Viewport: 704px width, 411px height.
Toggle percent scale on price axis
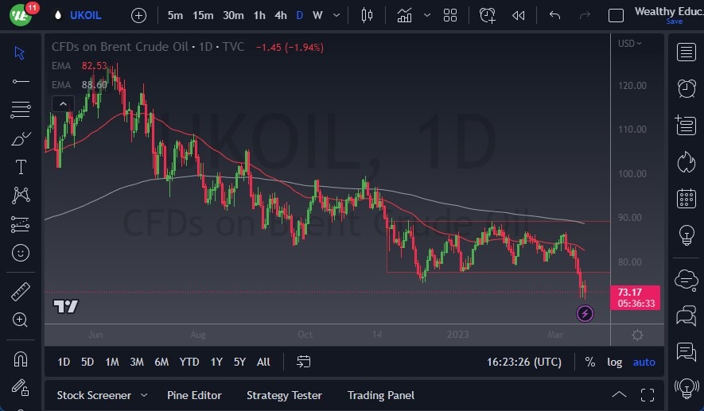pyautogui.click(x=589, y=362)
